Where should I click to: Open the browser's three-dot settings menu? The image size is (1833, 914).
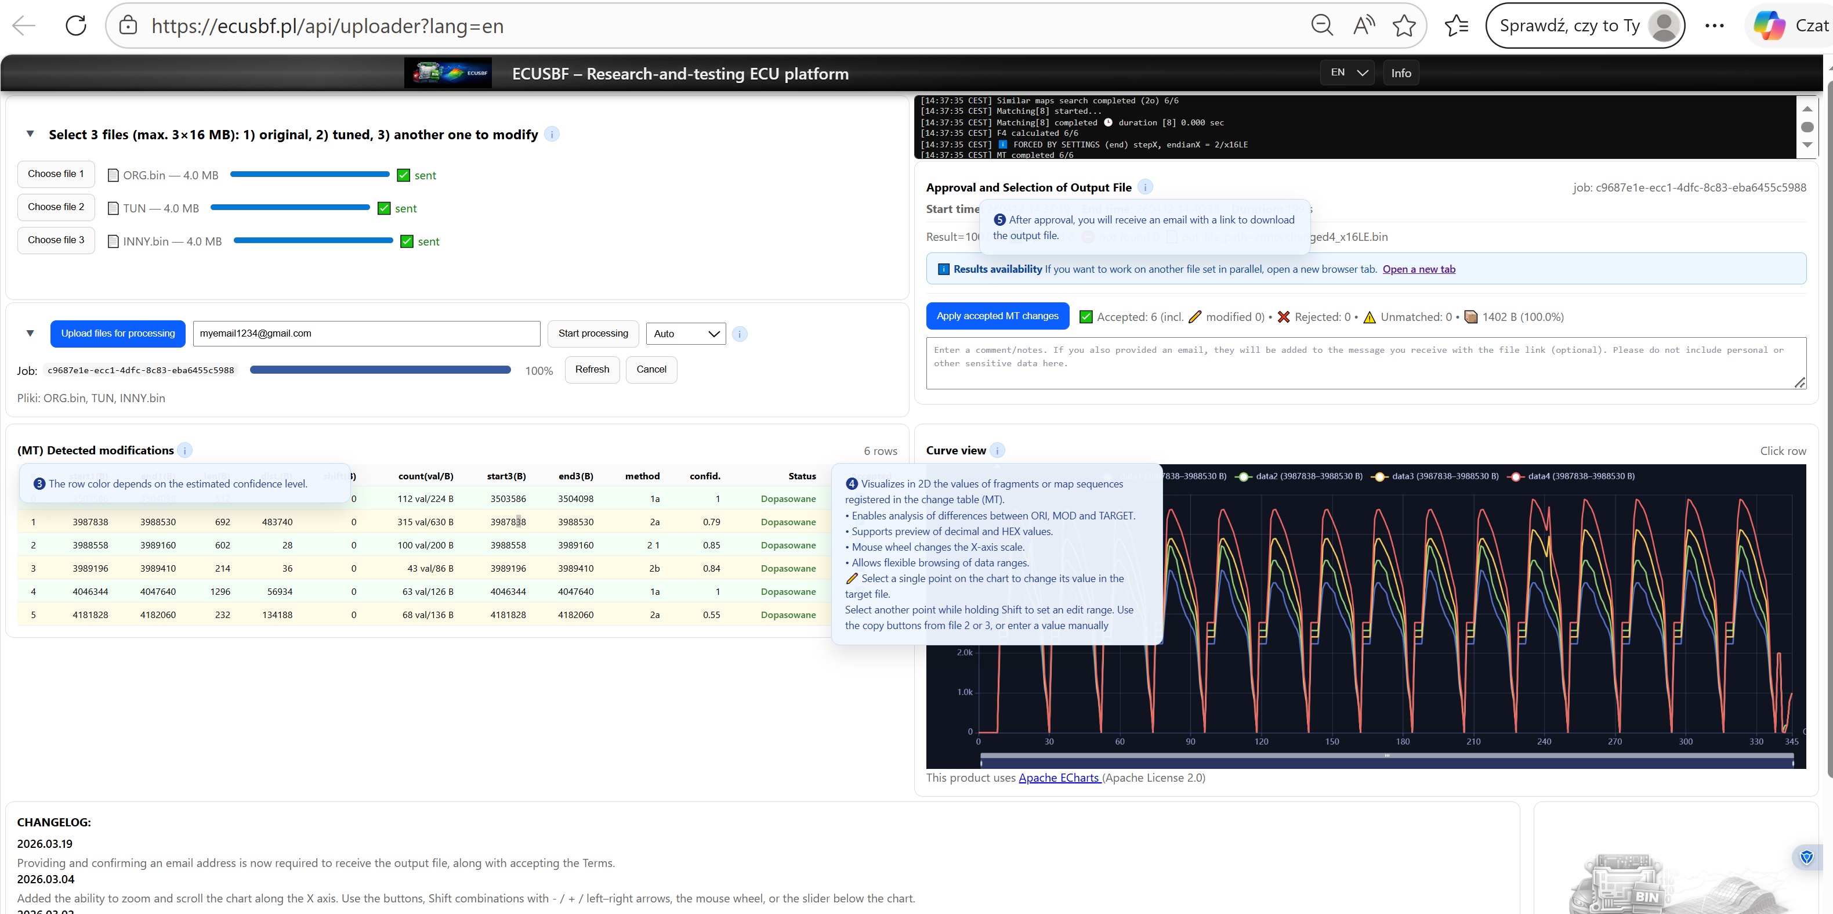(1715, 25)
